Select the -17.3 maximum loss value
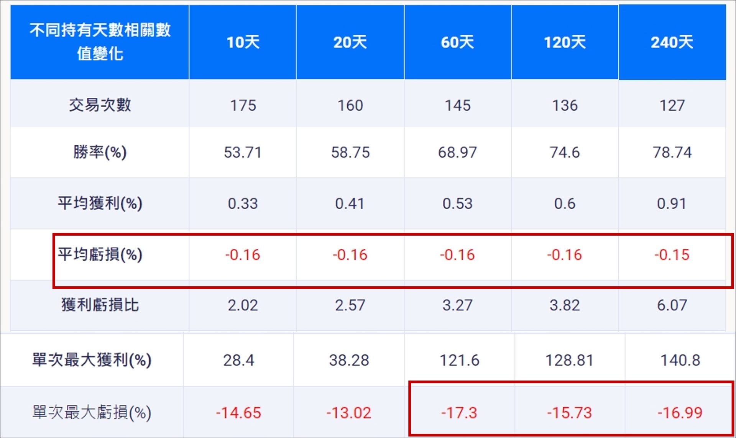 [x=459, y=413]
